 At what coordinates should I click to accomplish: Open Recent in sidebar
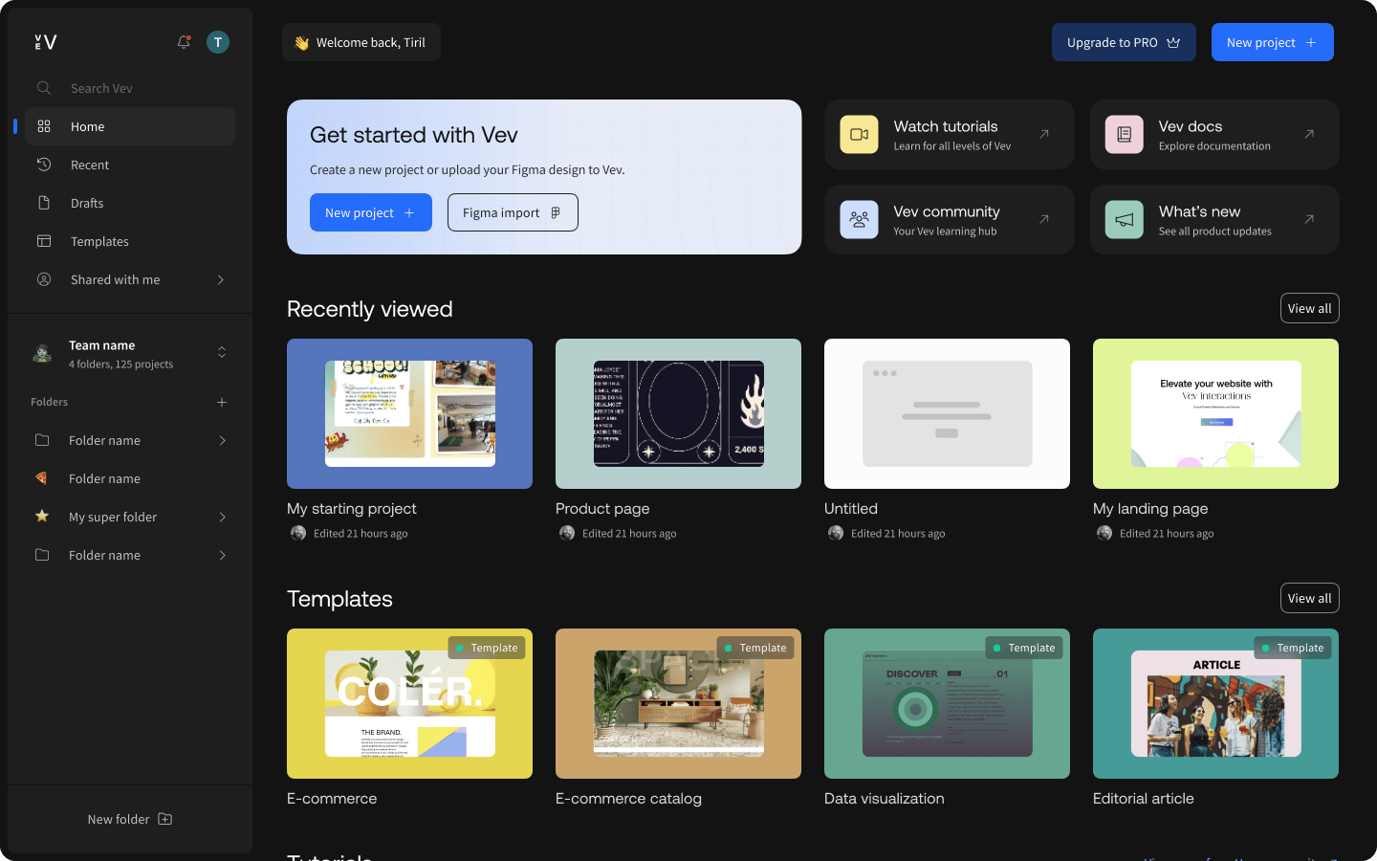[130, 165]
